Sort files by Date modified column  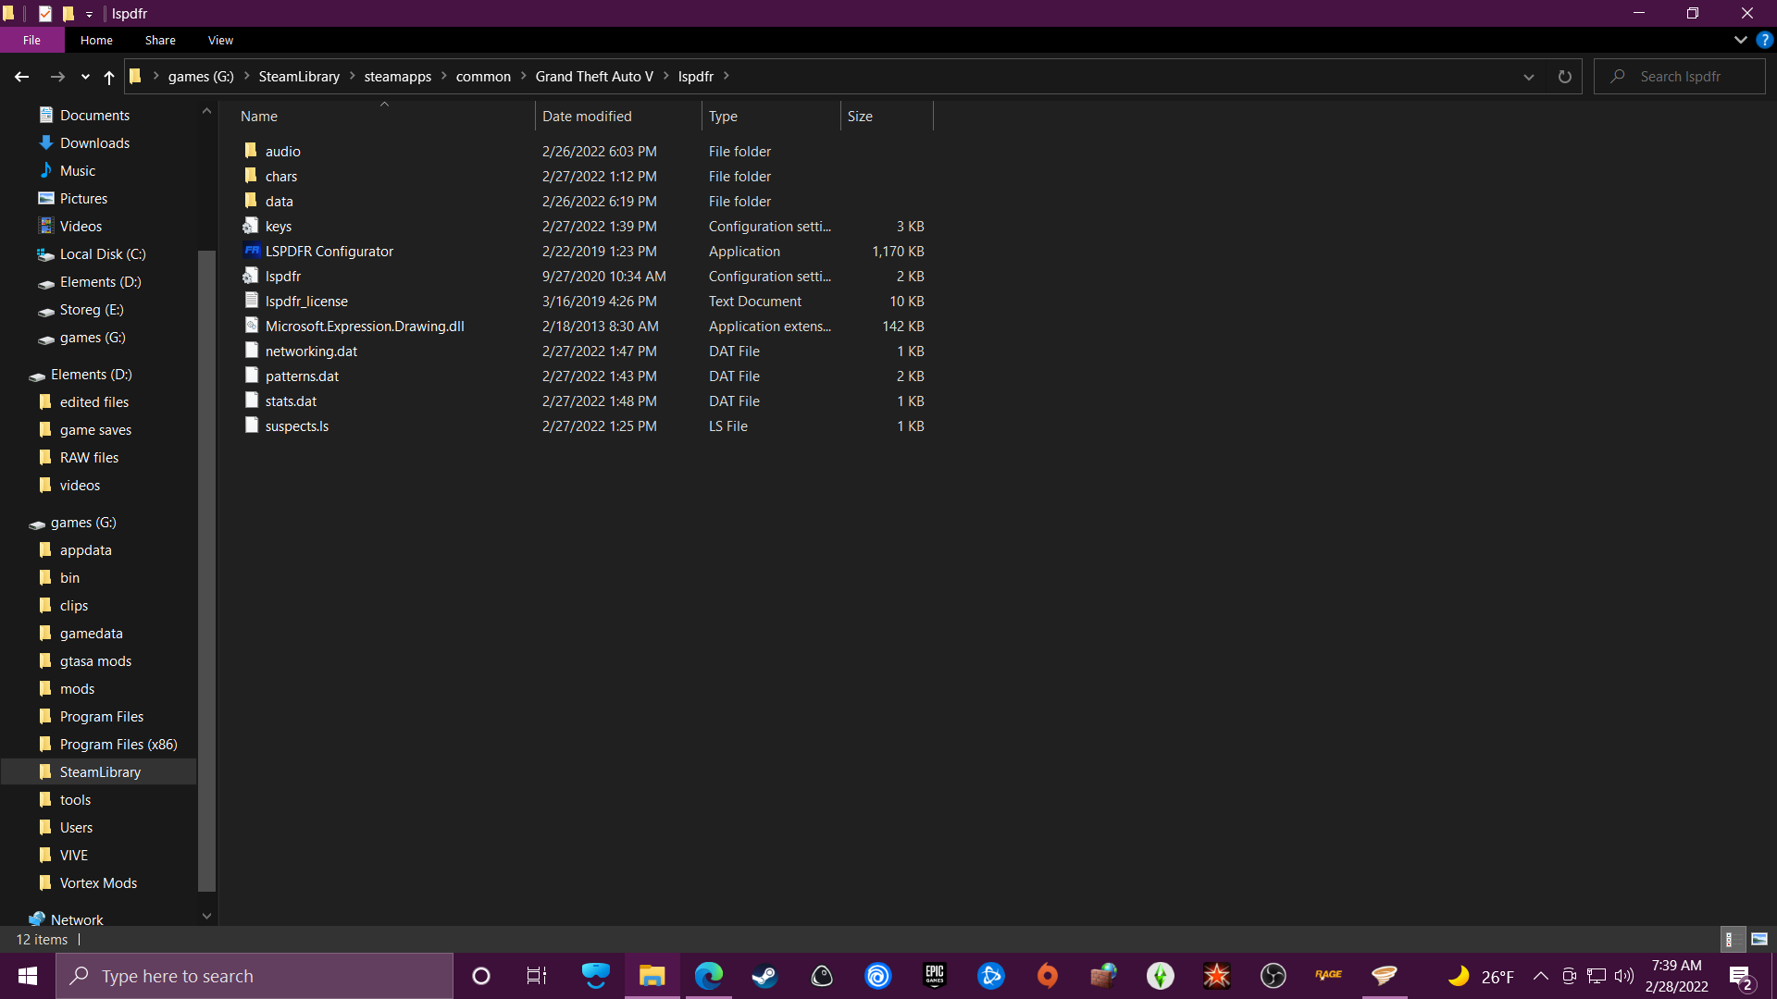[x=587, y=117]
